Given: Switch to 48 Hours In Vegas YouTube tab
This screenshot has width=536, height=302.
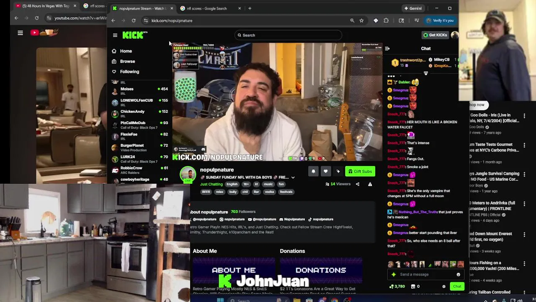Looking at the screenshot, I should coord(46,6).
